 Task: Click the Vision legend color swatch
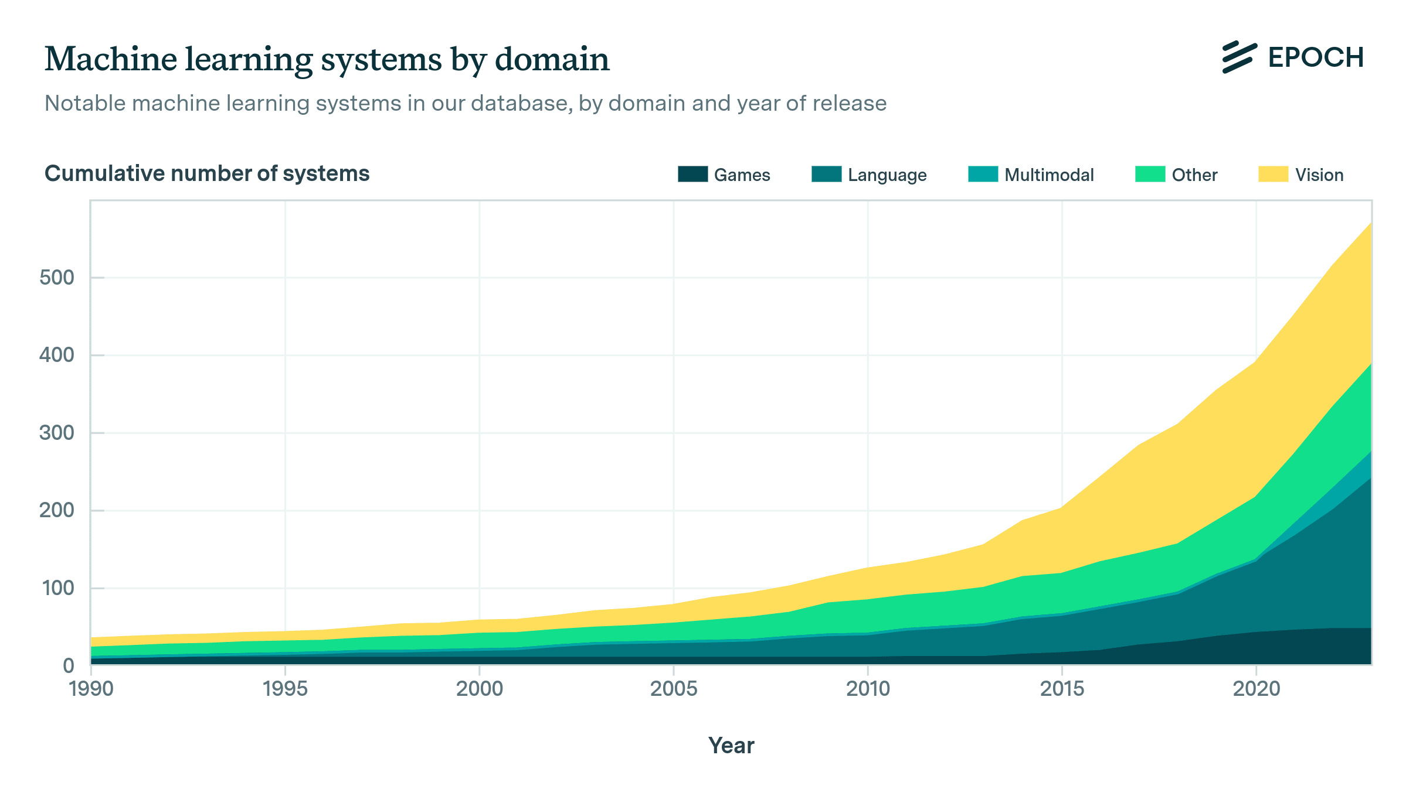1273,175
